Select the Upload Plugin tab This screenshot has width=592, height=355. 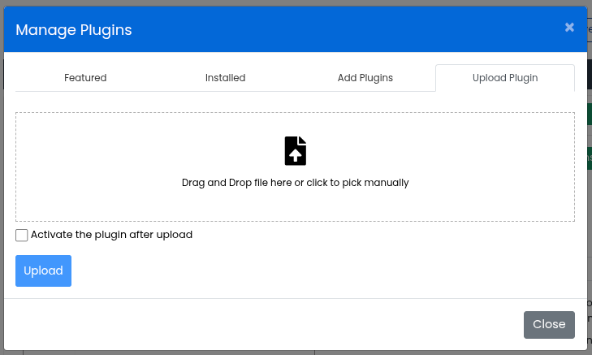[505, 78]
